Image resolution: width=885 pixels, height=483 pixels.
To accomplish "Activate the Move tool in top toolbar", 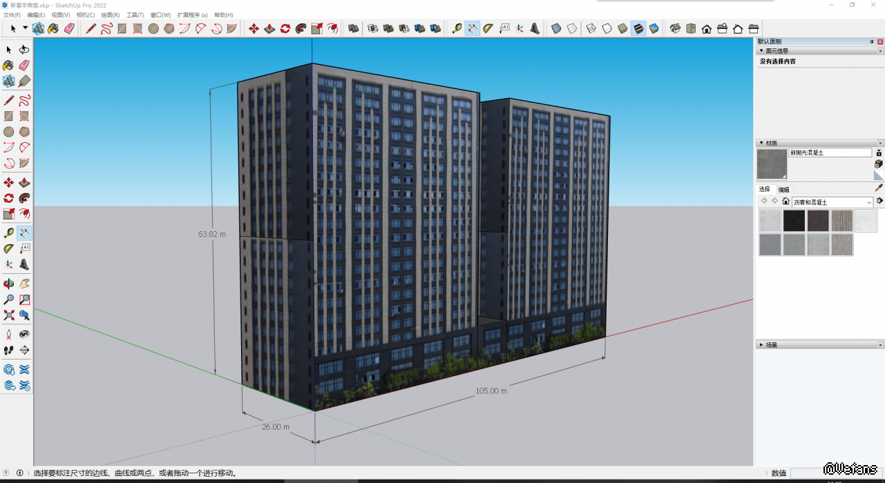I will [254, 28].
